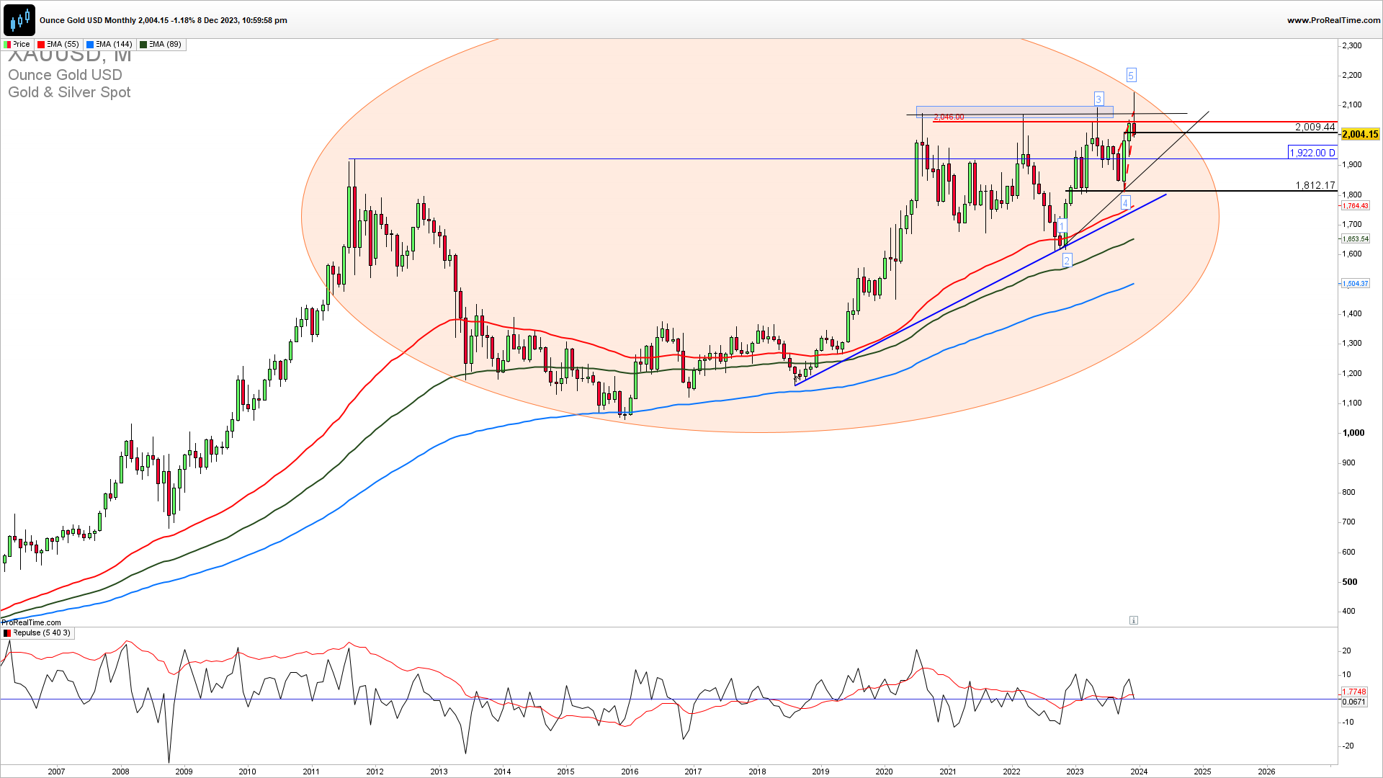Click the Repulse value tag 0.0671

pyautogui.click(x=1354, y=702)
